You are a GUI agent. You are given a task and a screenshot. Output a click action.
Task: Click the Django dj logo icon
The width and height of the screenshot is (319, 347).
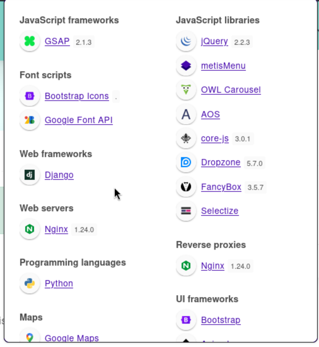point(30,175)
